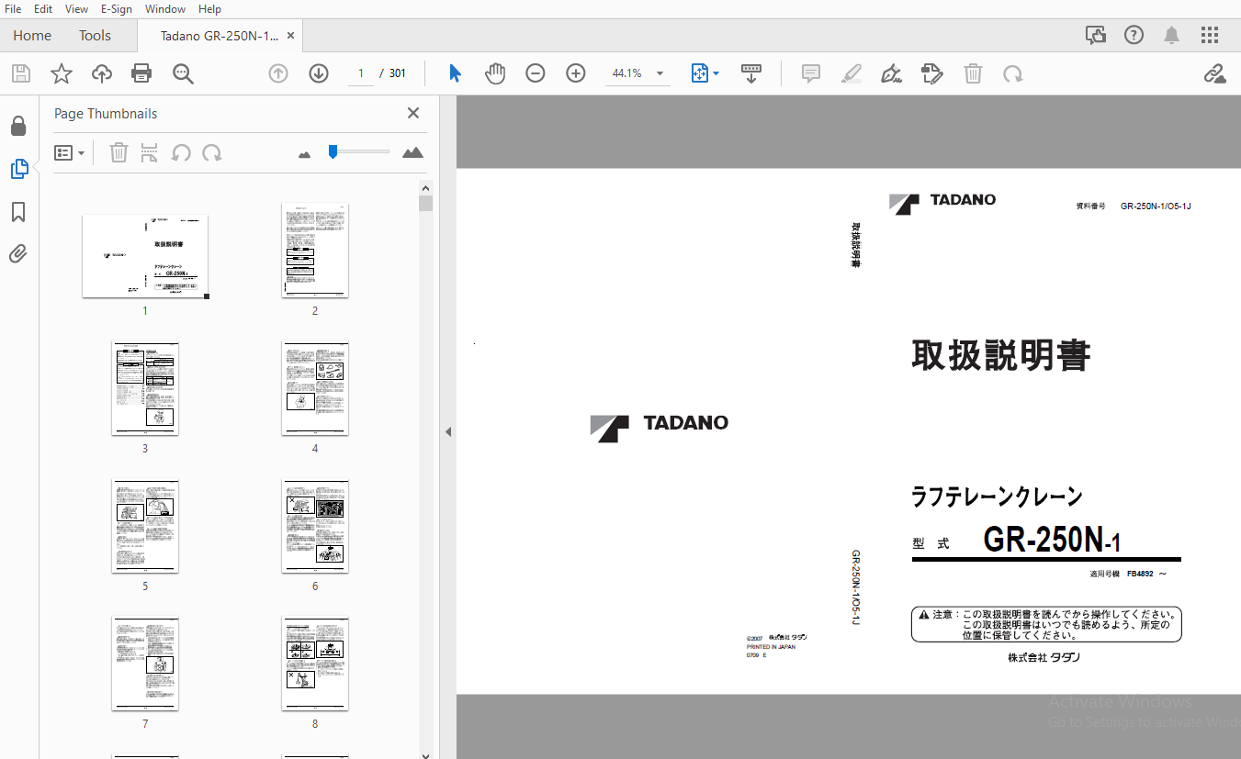Open the notifications bell
Screen dimensions: 1241x759
[x=1172, y=35]
